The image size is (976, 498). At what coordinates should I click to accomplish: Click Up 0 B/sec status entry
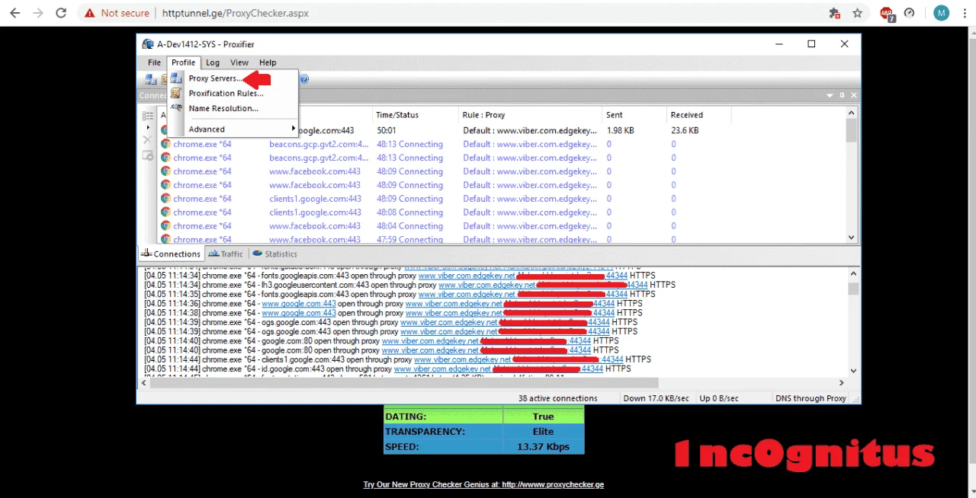[719, 398]
